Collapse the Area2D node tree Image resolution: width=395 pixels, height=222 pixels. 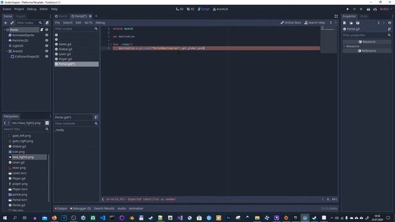7,51
